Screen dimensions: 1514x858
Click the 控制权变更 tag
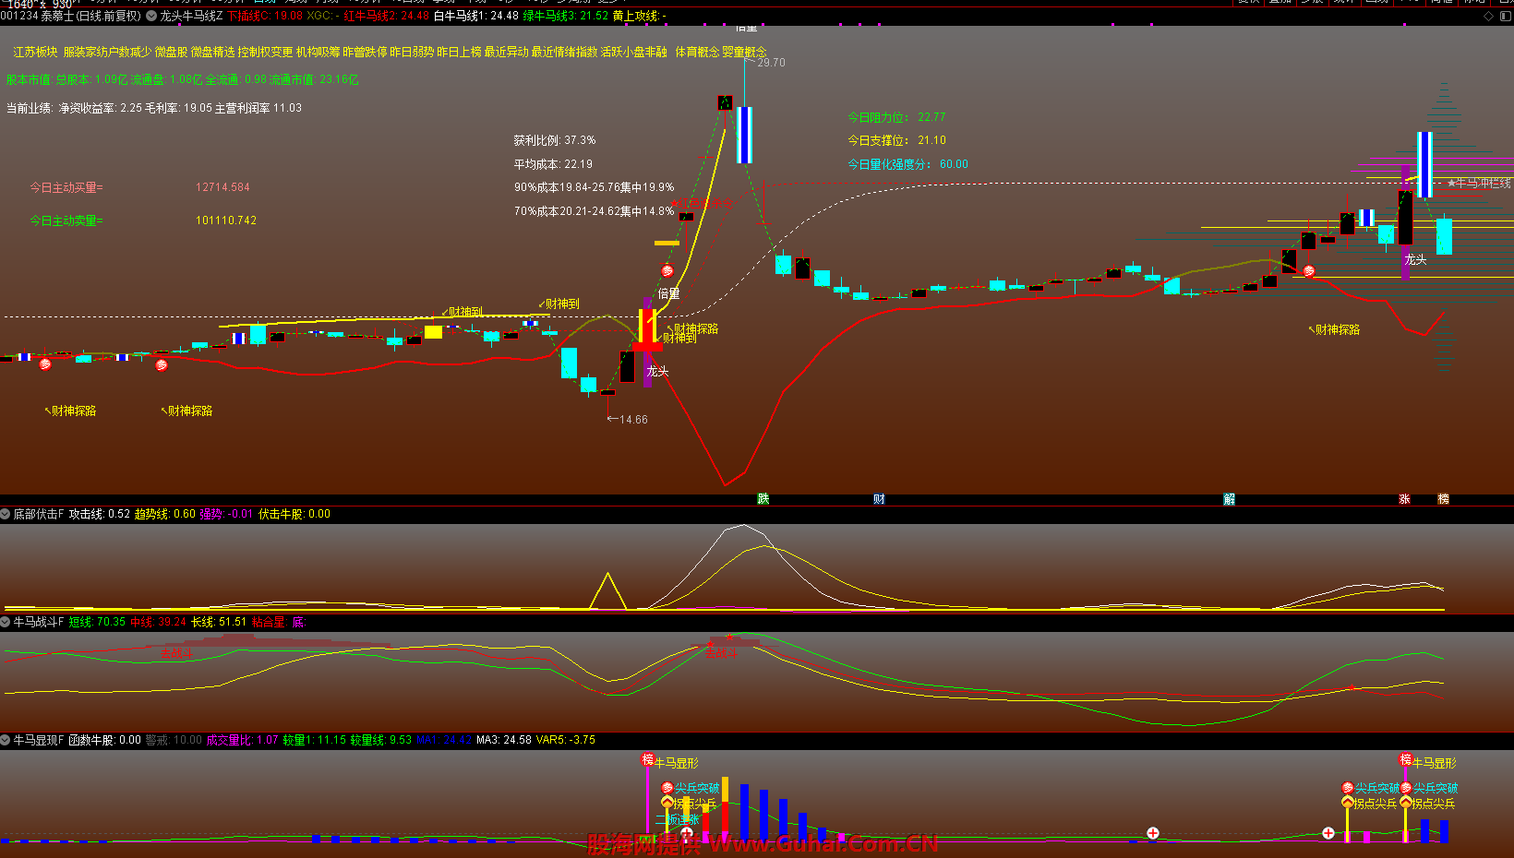click(265, 52)
